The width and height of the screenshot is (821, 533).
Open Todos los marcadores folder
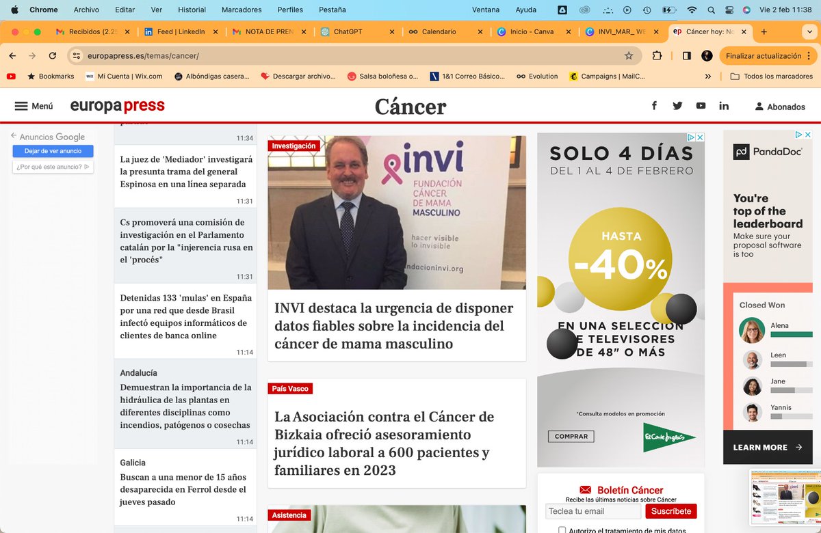click(x=772, y=77)
